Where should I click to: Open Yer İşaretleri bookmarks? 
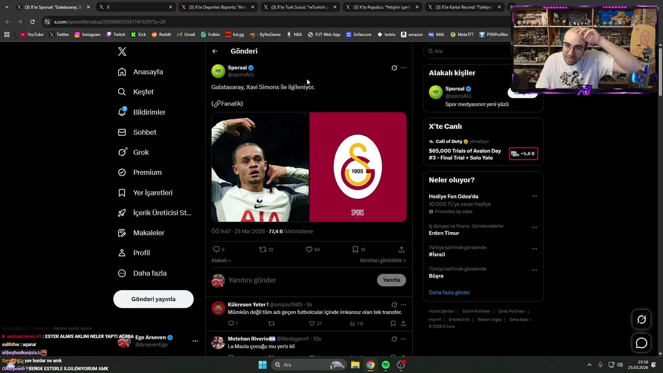[x=145, y=192]
